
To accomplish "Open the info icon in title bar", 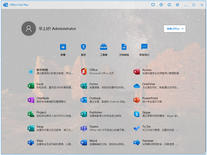I will pos(169,5).
